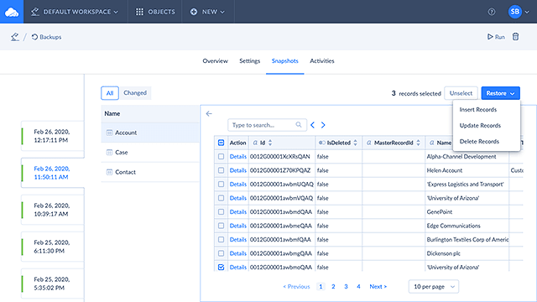Choose Delete Records from Restore menu
Image resolution: width=537 pixels, height=302 pixels.
pyautogui.click(x=479, y=142)
